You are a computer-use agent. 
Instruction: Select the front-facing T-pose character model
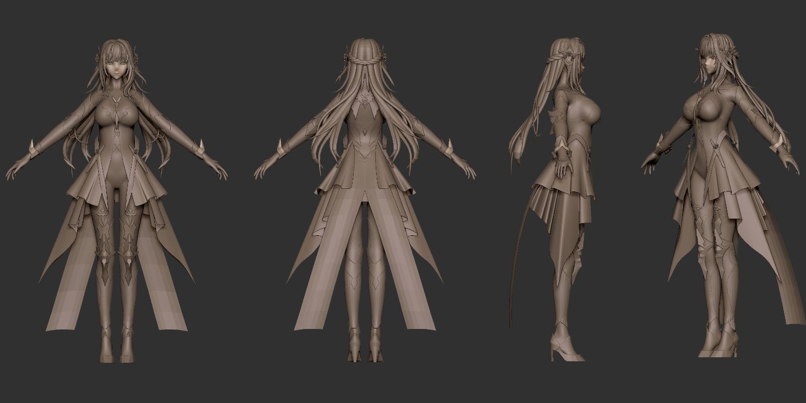(117, 201)
